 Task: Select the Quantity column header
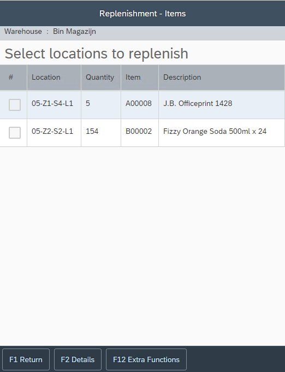(101, 78)
